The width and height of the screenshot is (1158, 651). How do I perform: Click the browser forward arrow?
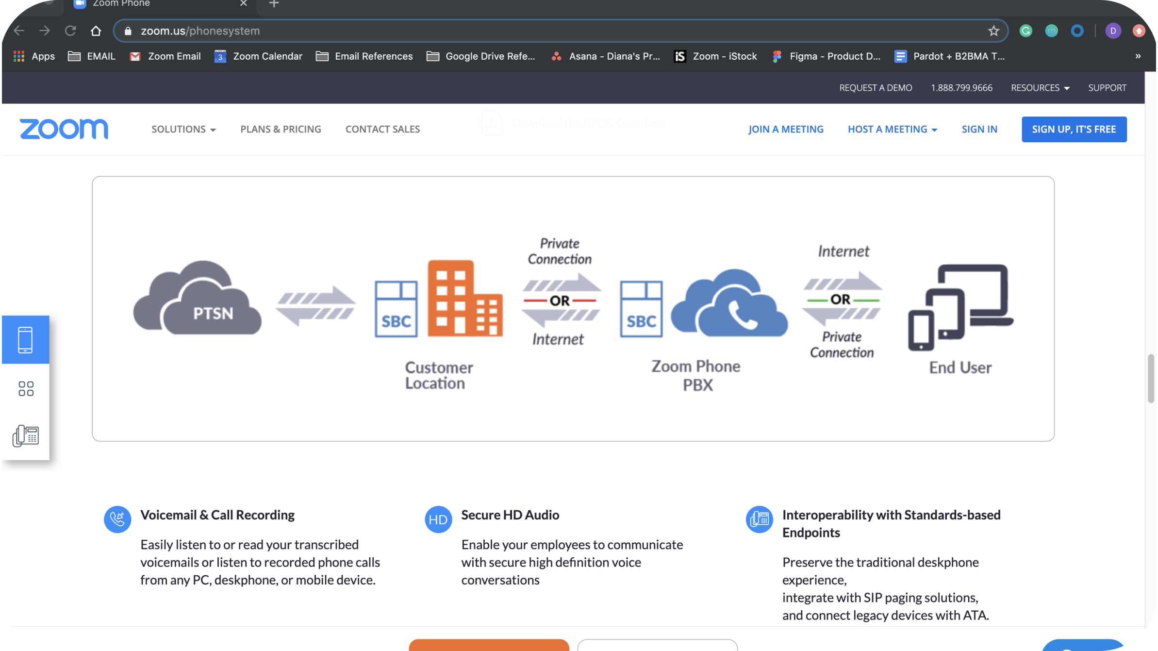45,31
